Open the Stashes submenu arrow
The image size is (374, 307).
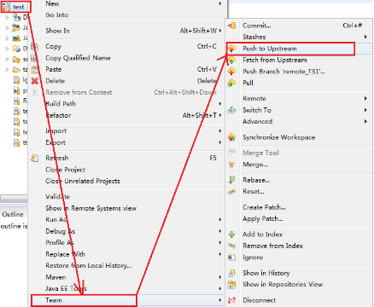pos(365,37)
